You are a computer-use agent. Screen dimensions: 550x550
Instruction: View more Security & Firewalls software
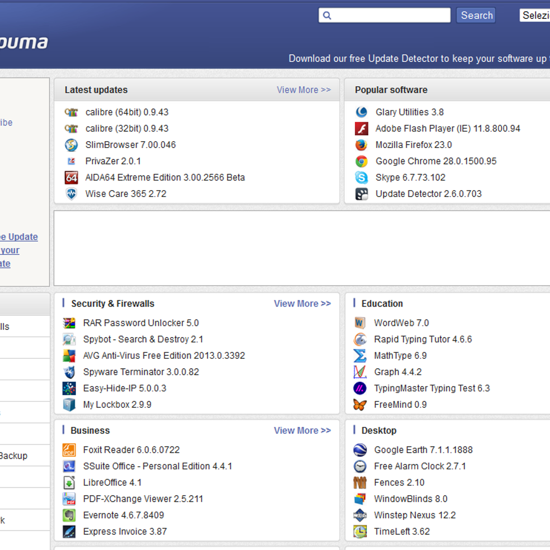click(x=302, y=304)
